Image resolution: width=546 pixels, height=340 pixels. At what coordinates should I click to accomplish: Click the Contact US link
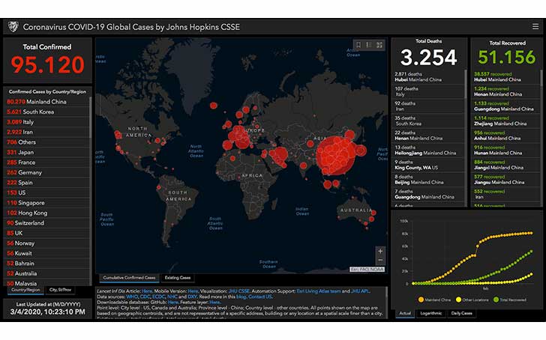click(x=259, y=297)
